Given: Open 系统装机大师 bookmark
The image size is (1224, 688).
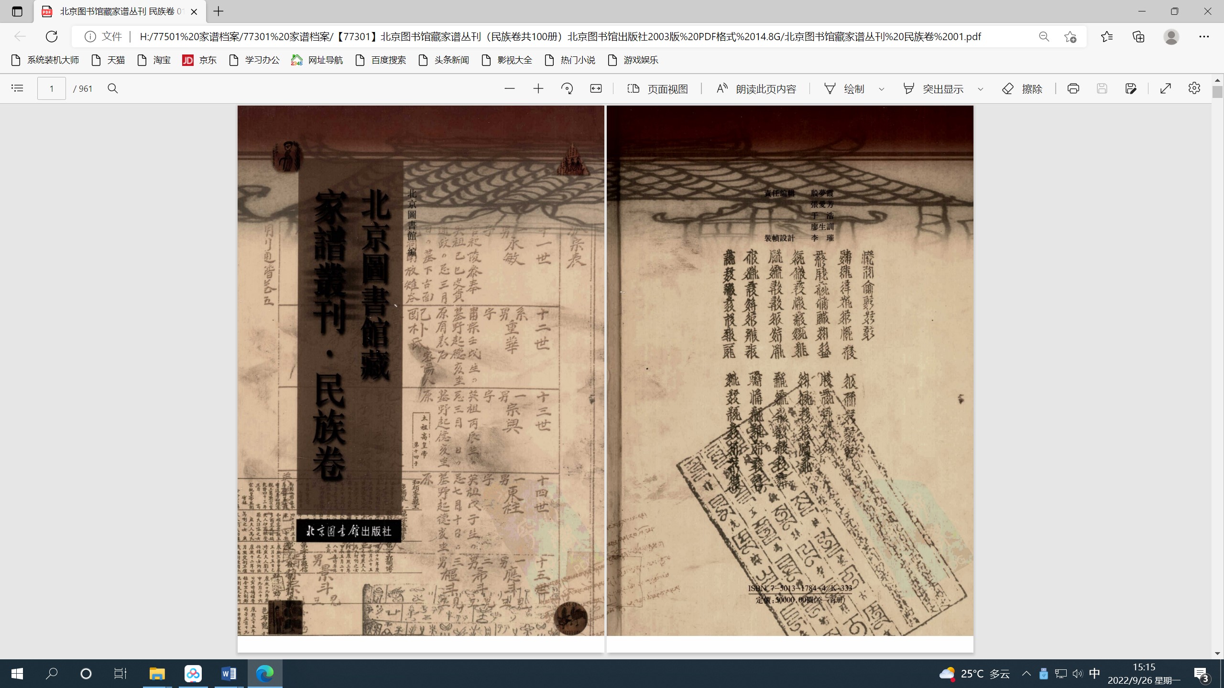Looking at the screenshot, I should (45, 60).
